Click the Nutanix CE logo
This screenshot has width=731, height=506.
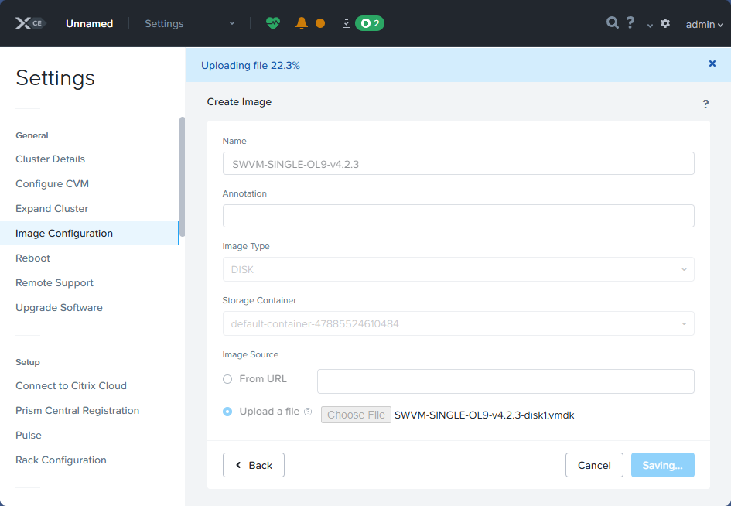coord(29,23)
